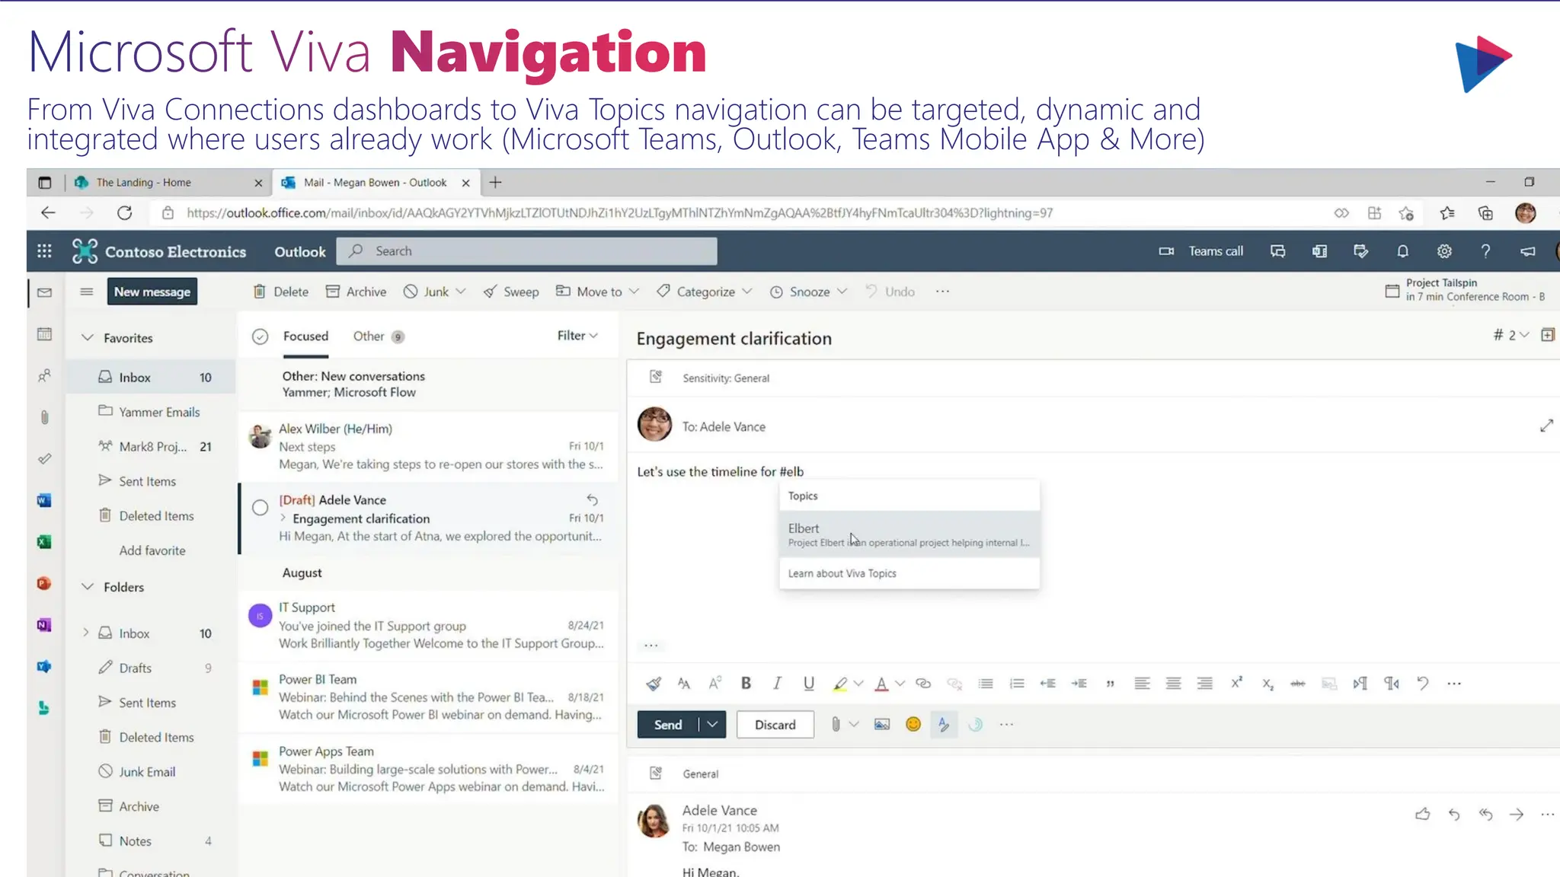Select the Mail - Megan Bowen browser tab

click(376, 183)
